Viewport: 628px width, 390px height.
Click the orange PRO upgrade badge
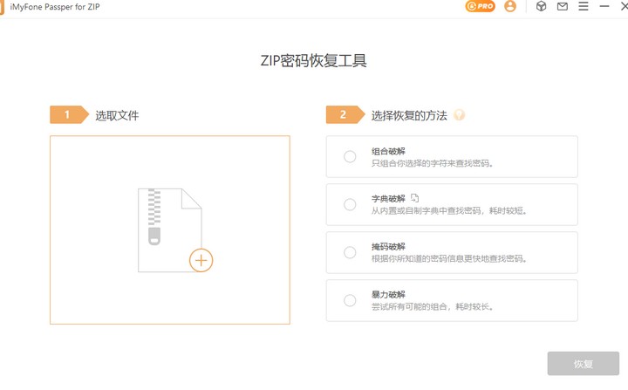point(481,7)
